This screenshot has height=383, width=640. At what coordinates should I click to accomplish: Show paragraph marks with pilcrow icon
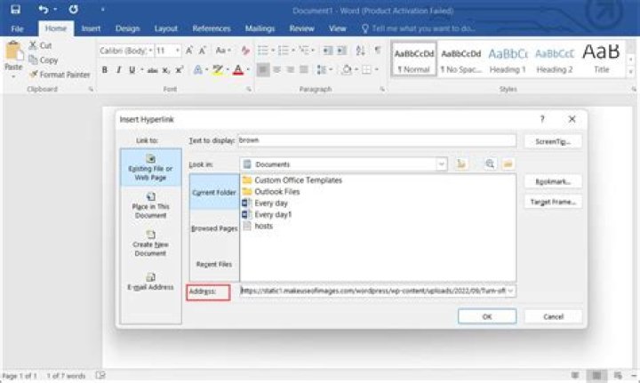coord(378,50)
